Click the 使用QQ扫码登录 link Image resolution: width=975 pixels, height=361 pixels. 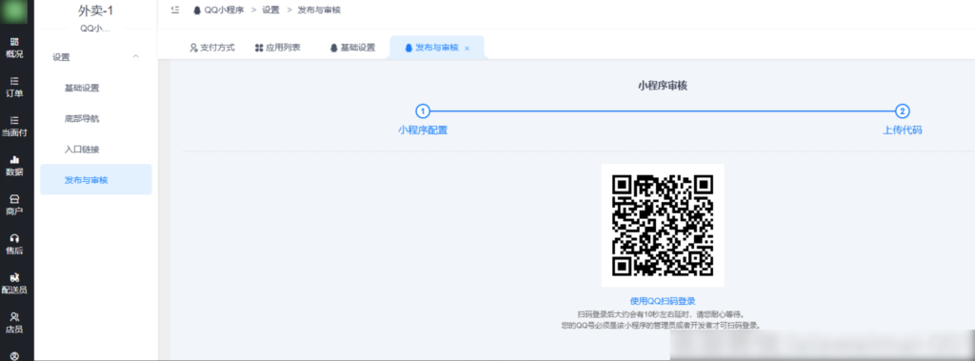tap(663, 301)
